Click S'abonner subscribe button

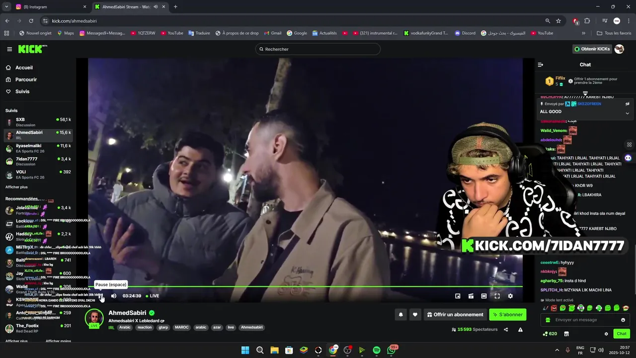click(508, 315)
